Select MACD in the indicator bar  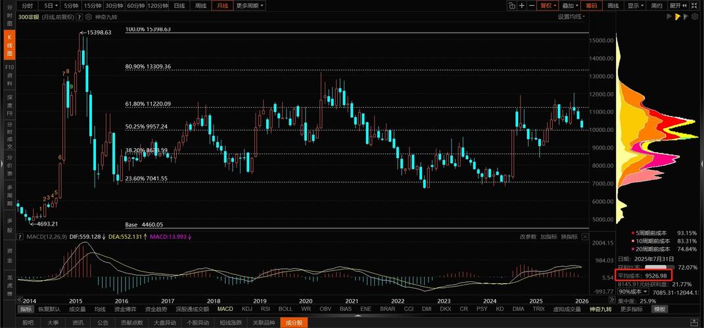(x=225, y=309)
